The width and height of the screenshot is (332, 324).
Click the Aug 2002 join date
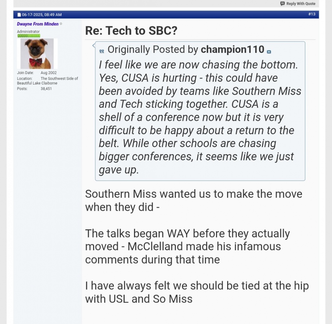tap(48, 73)
